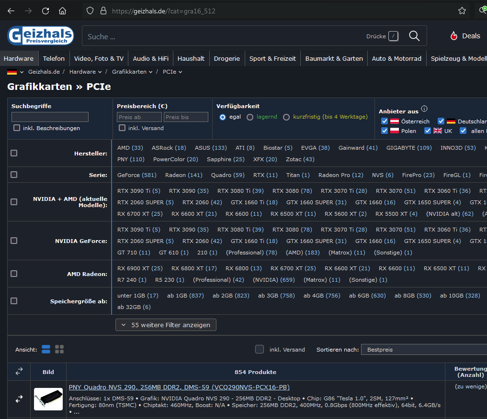Filter memory size ab 8GB (530)
The height and width of the screenshot is (419, 487).
(413, 296)
